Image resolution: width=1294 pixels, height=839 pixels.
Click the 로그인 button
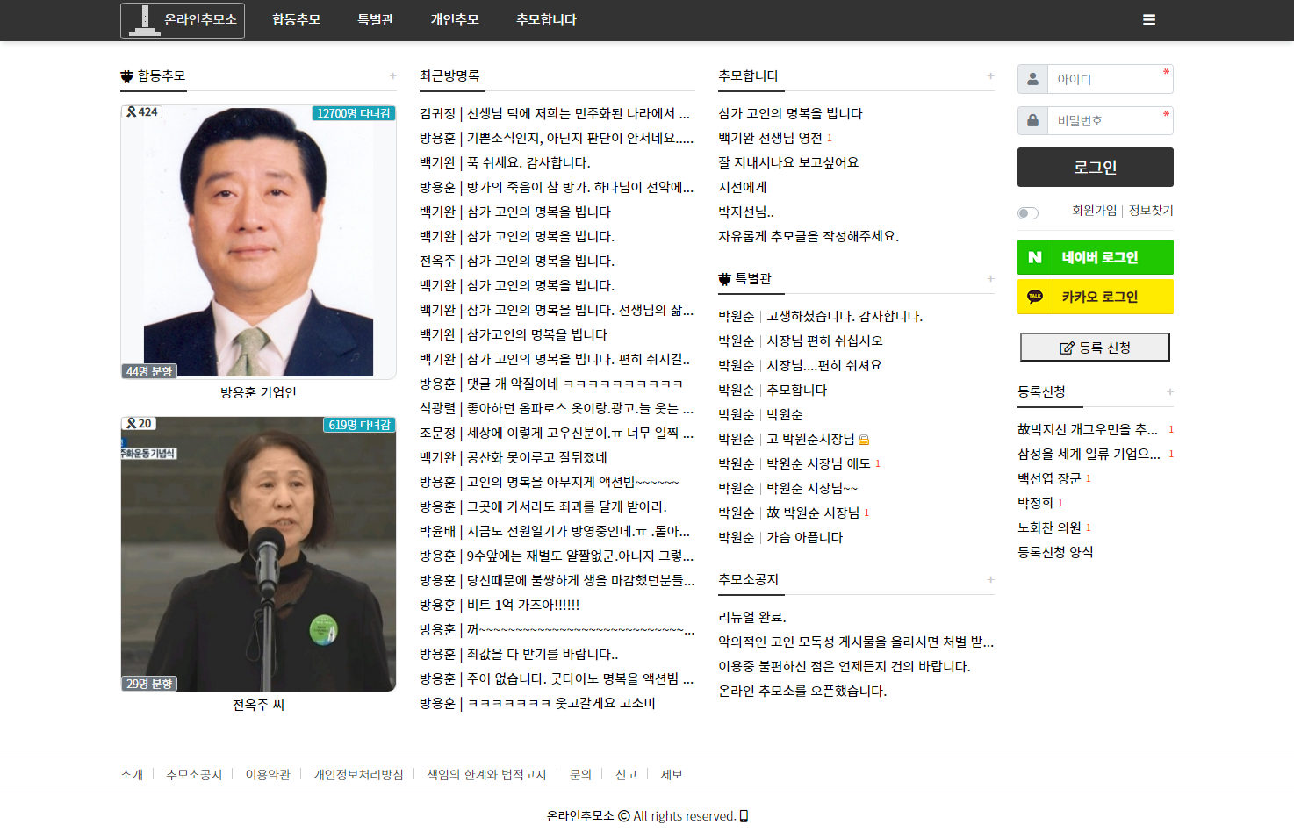pyautogui.click(x=1096, y=167)
